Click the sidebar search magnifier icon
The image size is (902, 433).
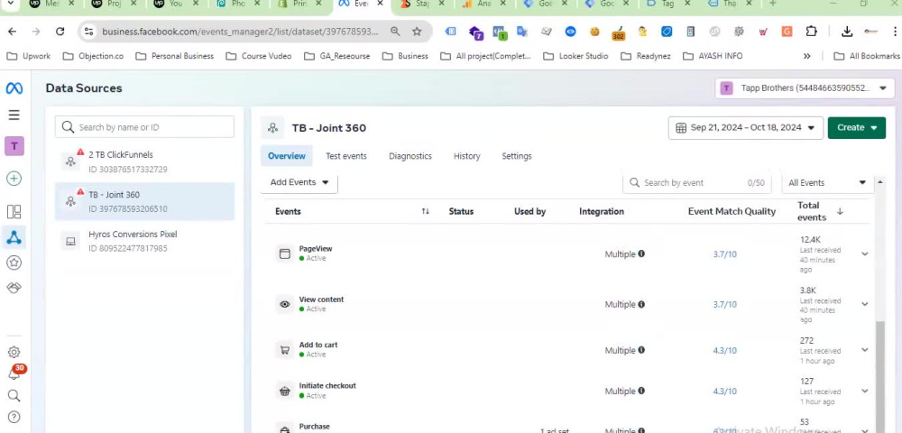[x=14, y=396]
